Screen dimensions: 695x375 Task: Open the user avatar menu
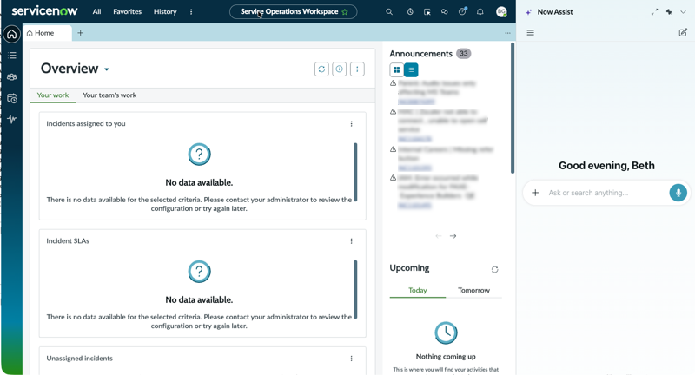(501, 12)
